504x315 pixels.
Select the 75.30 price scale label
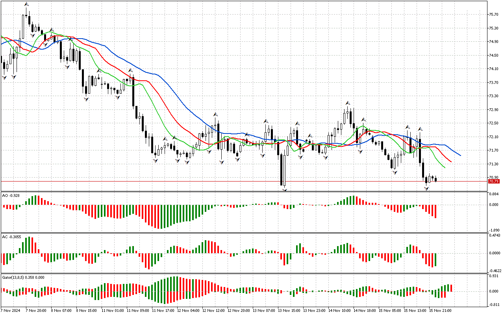tap(493, 28)
